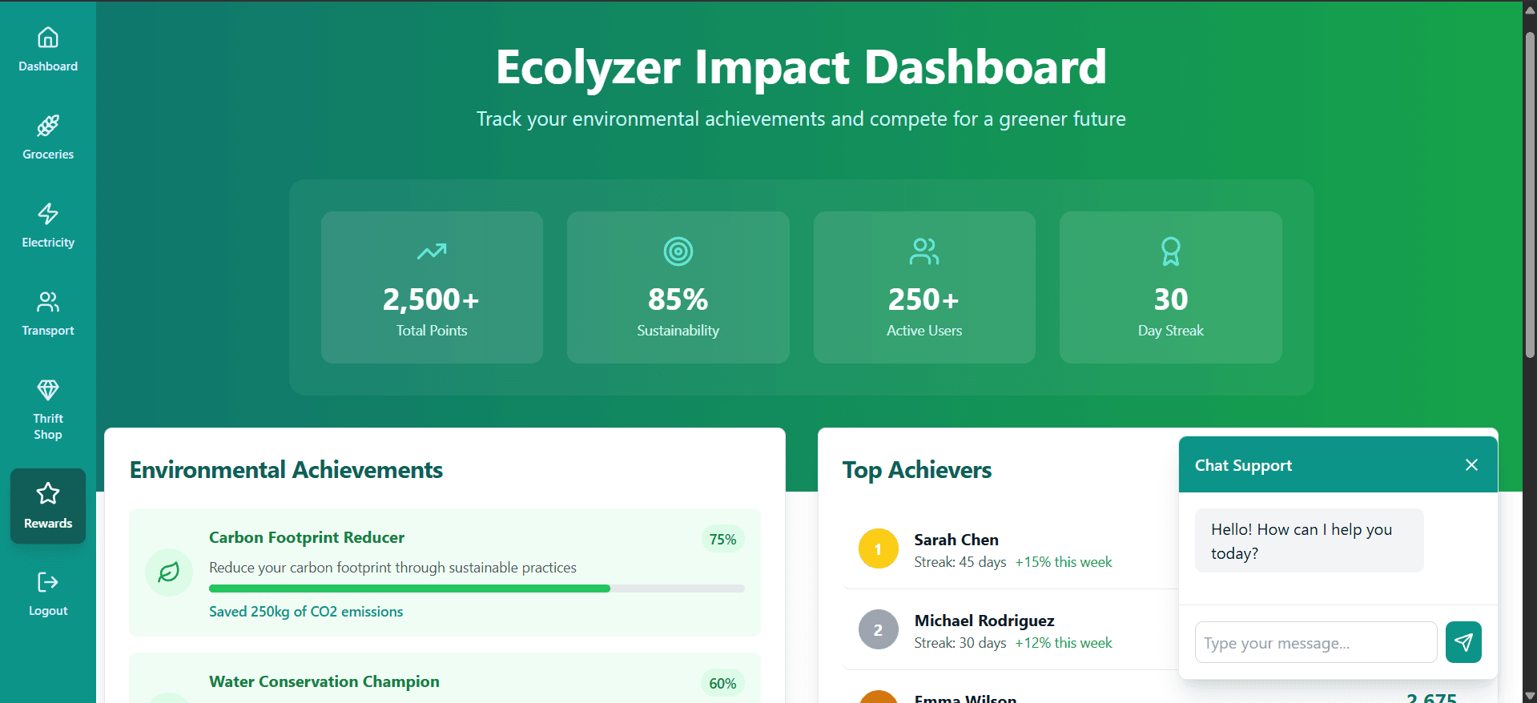The width and height of the screenshot is (1537, 703).
Task: Select the 85% Sustainability stat card
Action: [678, 287]
